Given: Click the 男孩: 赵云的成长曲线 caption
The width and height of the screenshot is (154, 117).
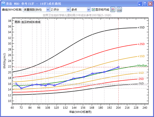Looking at the screenshot, I should pos(27,22).
